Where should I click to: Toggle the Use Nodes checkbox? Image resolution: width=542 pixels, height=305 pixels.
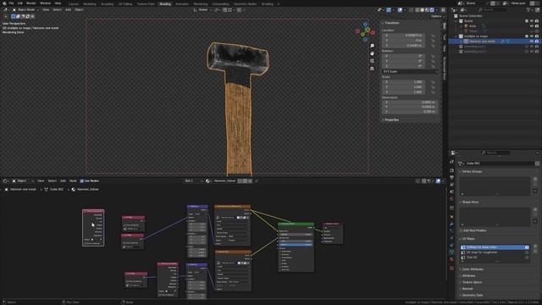82,180
